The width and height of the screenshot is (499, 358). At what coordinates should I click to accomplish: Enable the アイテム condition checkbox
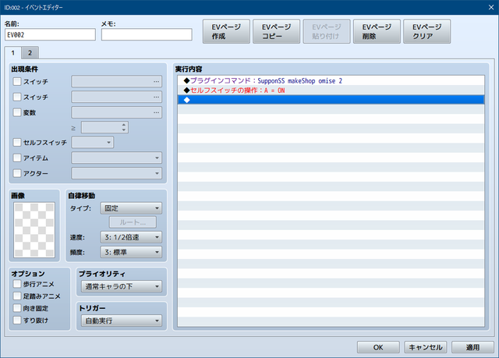coord(17,158)
